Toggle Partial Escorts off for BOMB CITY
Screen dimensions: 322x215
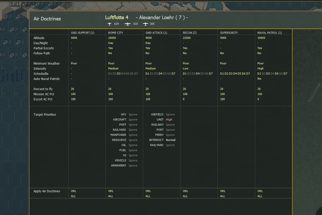pos(110,48)
